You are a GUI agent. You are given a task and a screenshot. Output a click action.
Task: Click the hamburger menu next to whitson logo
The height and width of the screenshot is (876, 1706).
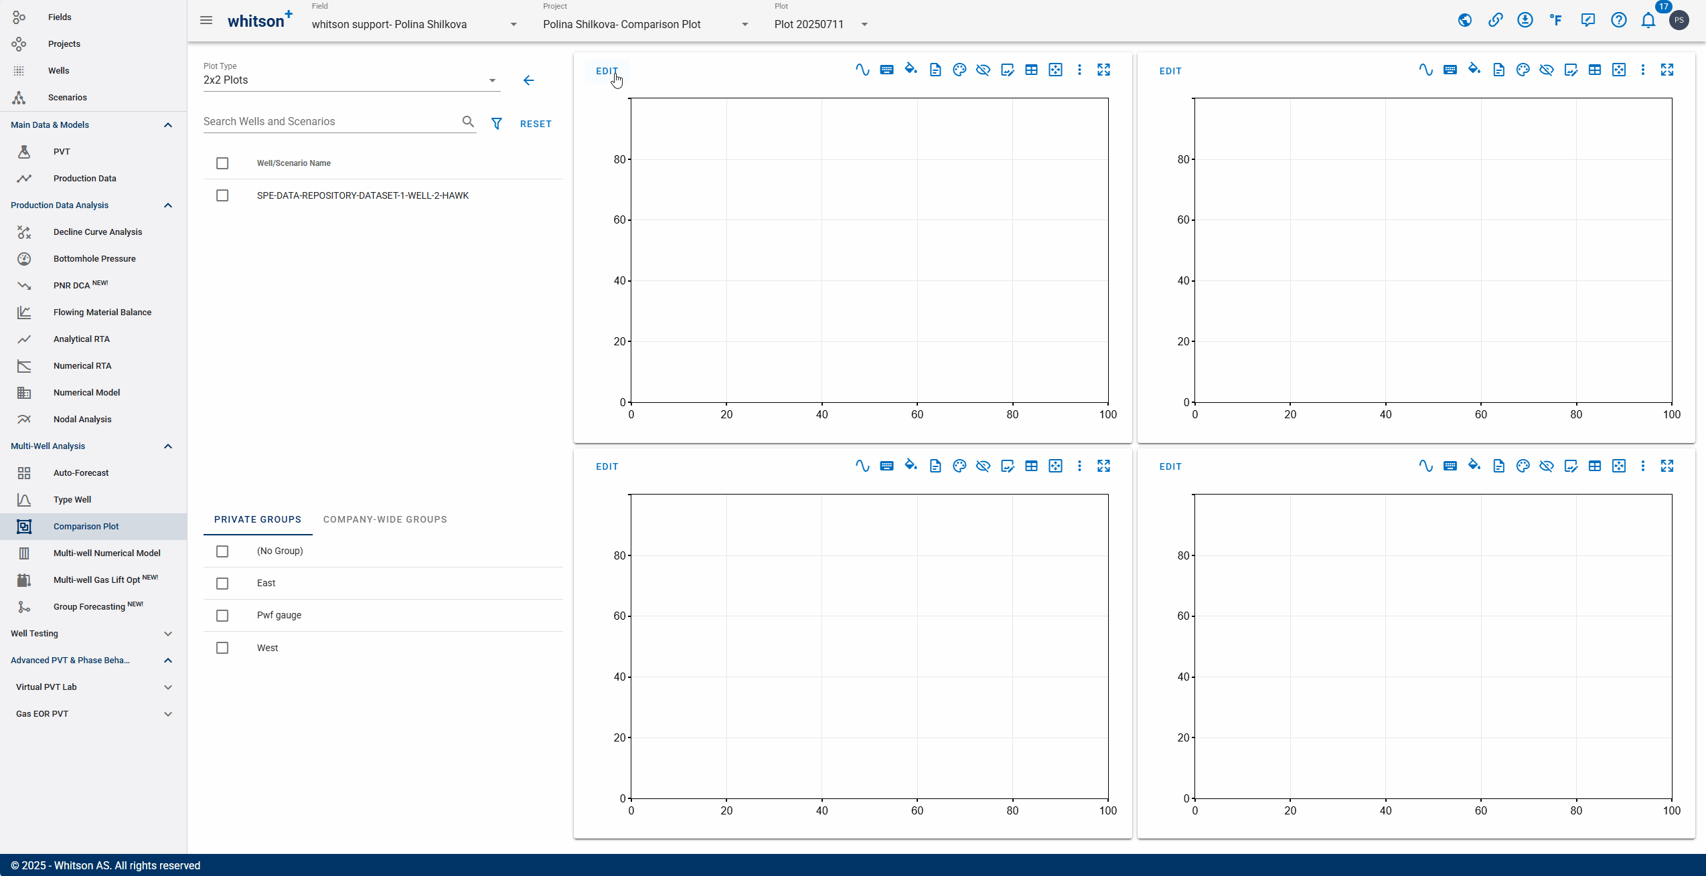tap(206, 20)
